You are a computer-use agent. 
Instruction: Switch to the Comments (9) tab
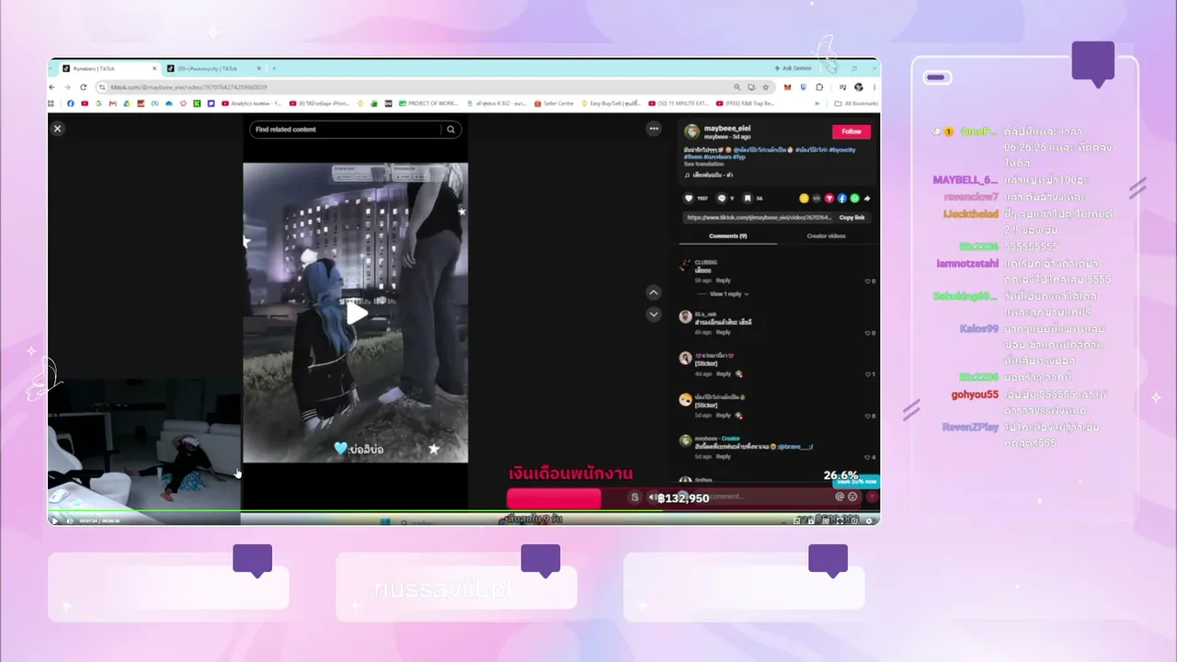point(727,236)
